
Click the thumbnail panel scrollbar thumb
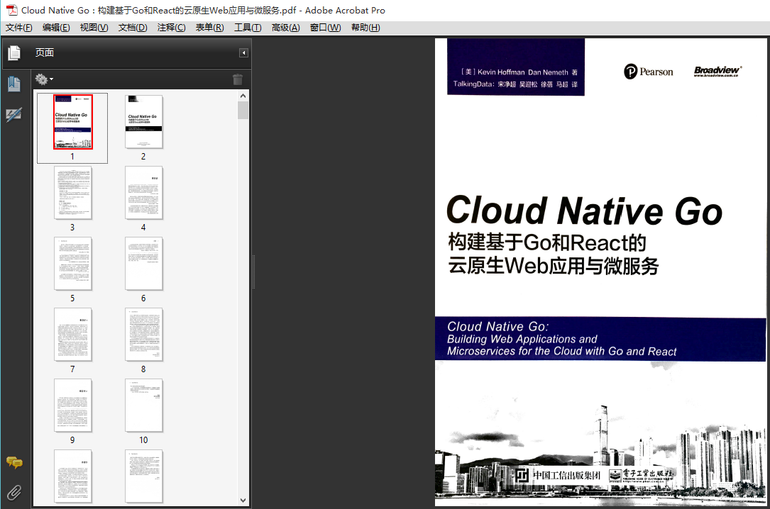(243, 111)
